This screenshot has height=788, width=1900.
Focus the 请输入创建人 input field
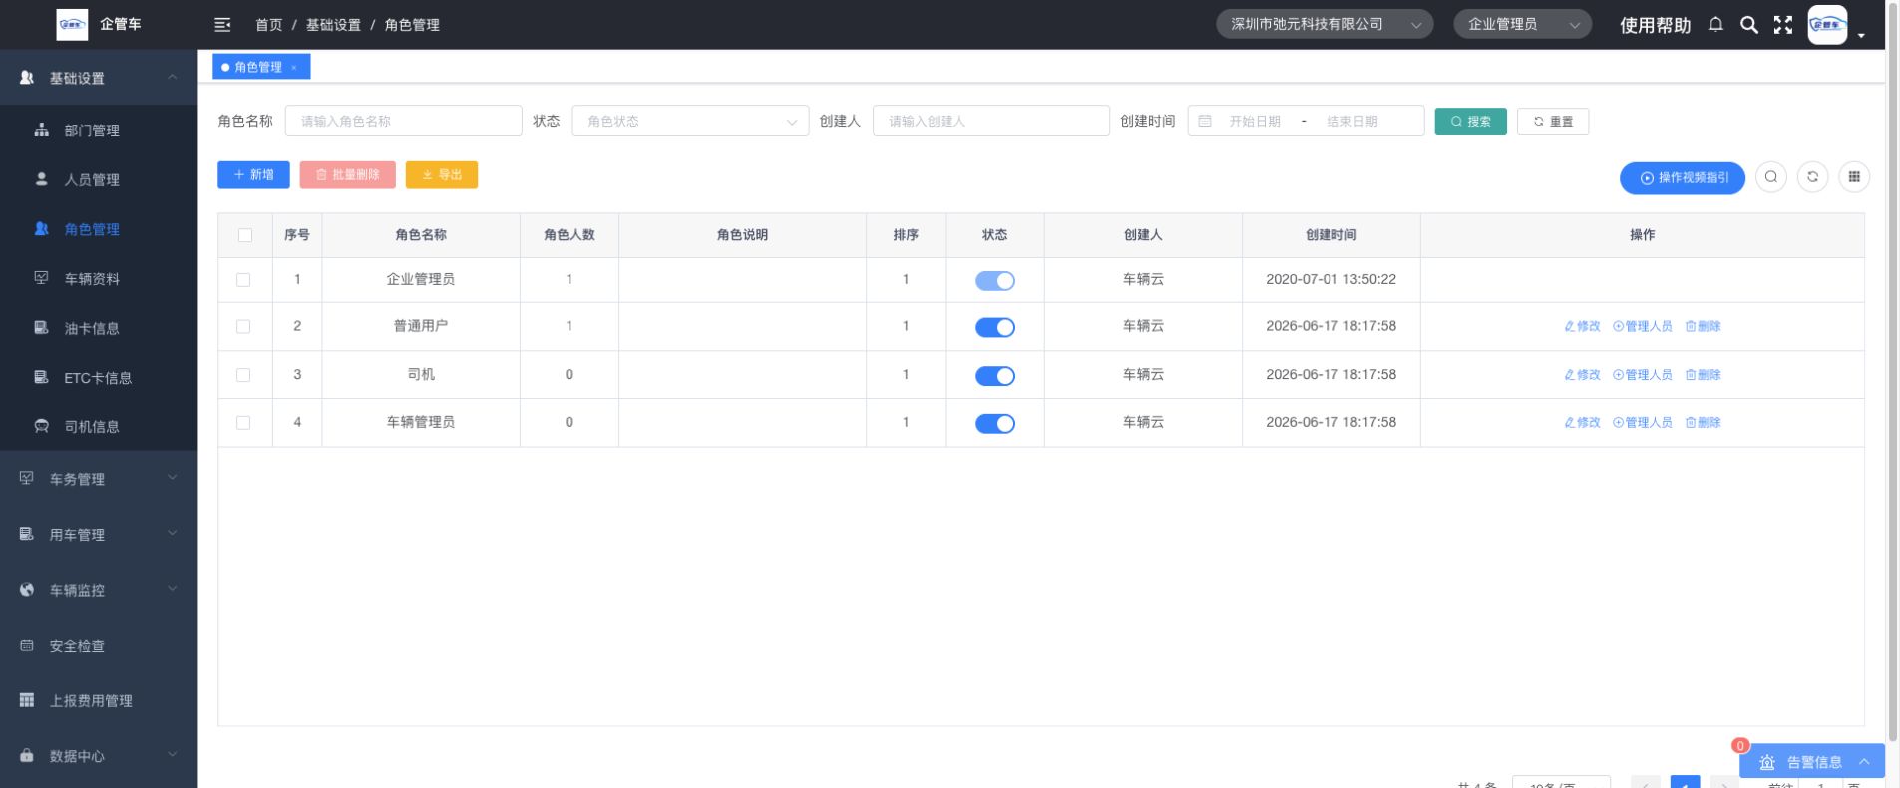991,121
